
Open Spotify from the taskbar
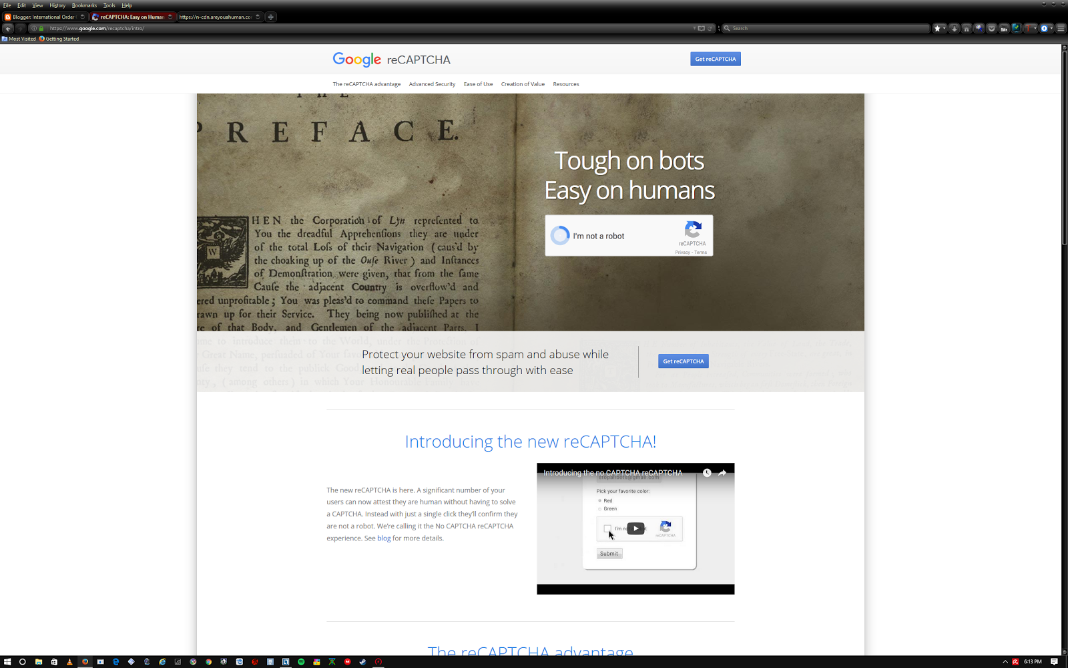301,662
